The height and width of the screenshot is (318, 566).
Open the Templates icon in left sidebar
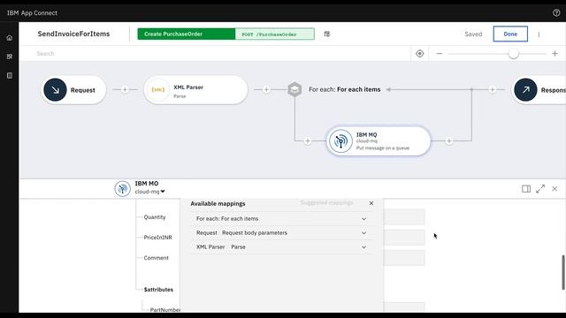10,75
